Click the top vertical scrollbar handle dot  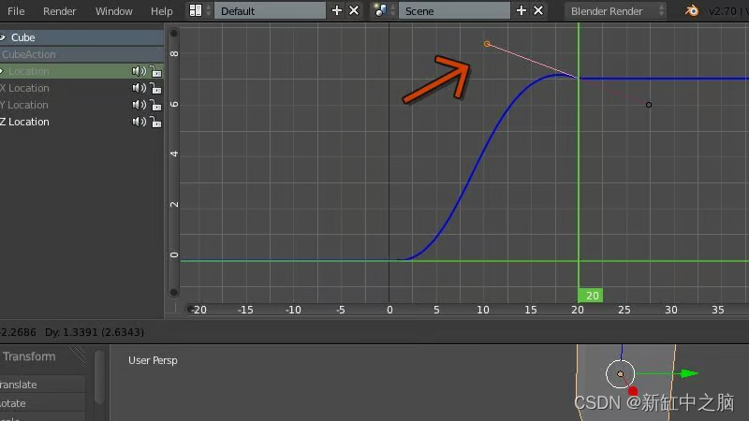(x=174, y=33)
